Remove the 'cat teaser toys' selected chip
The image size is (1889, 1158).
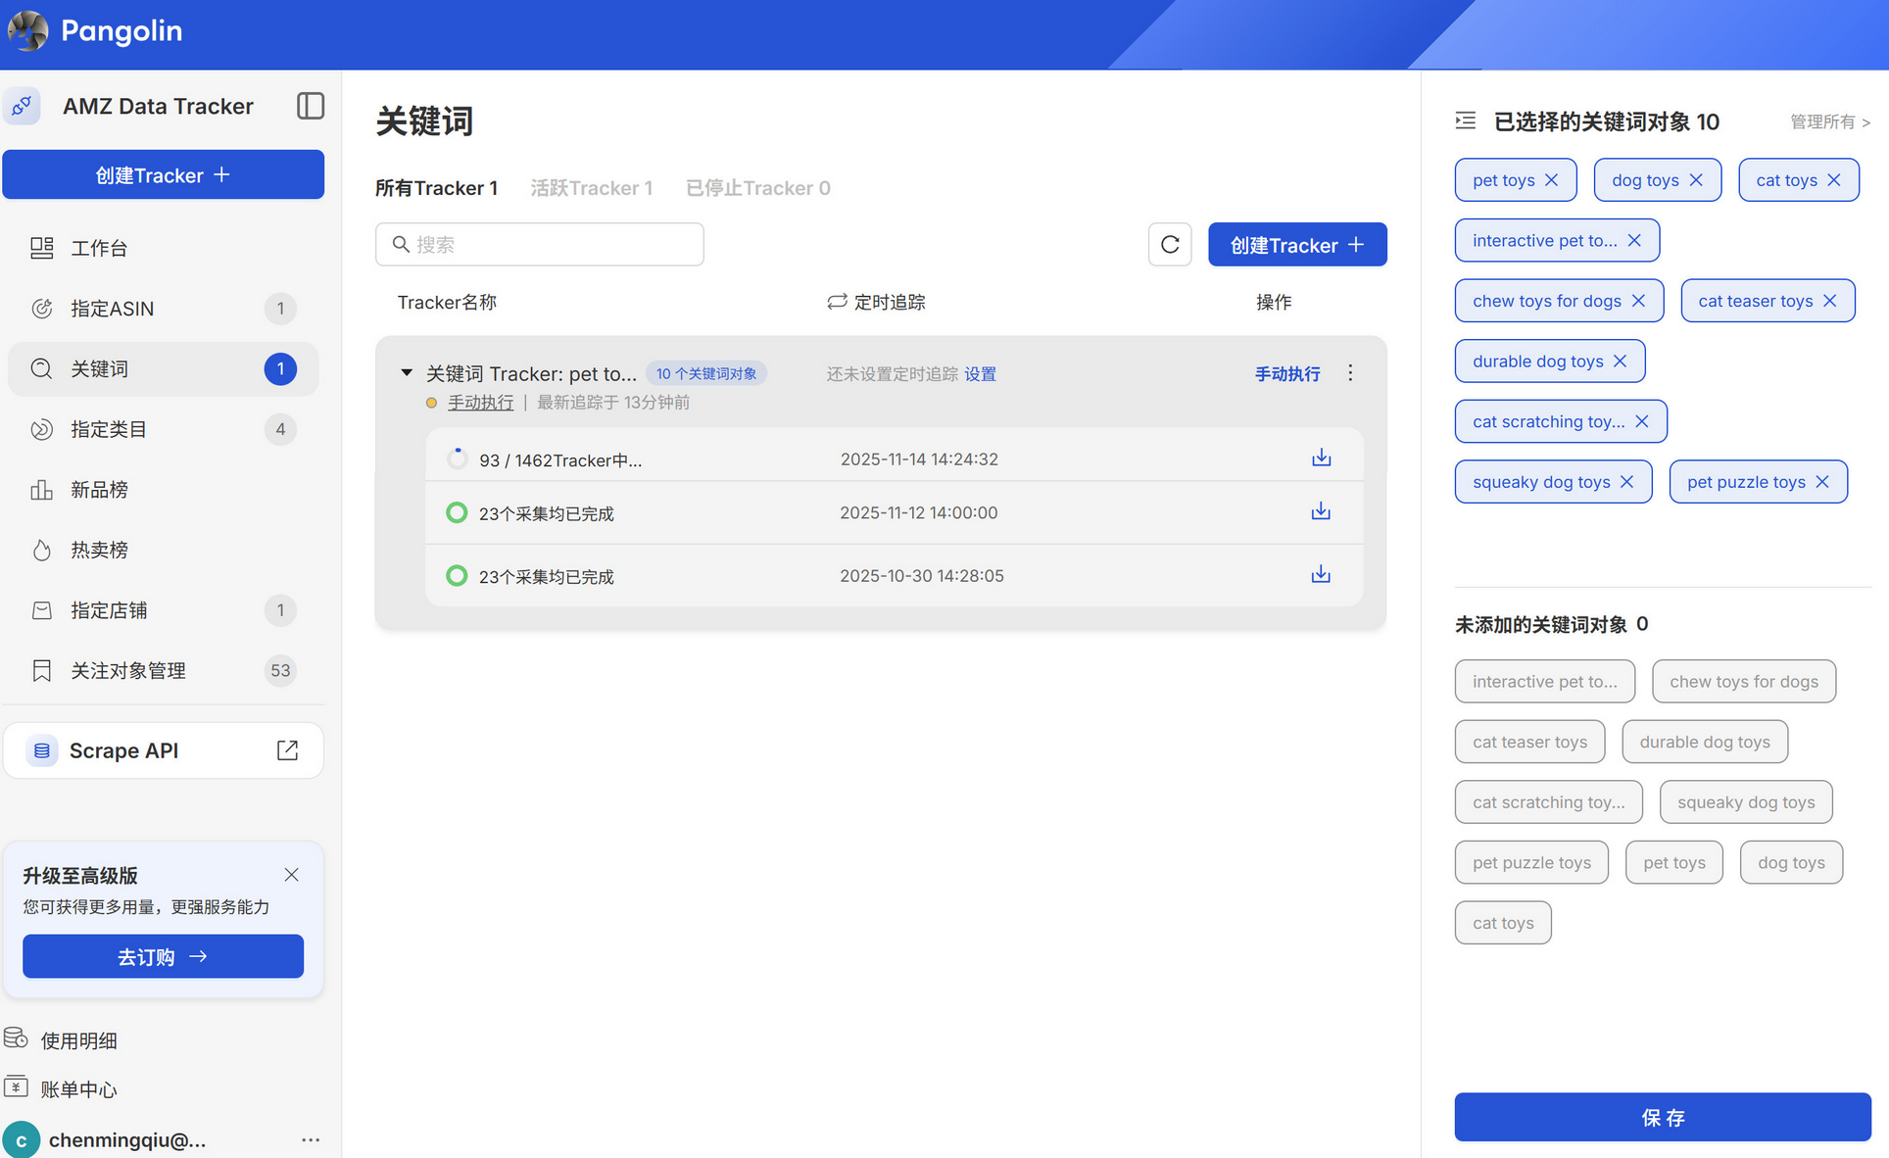(x=1829, y=301)
